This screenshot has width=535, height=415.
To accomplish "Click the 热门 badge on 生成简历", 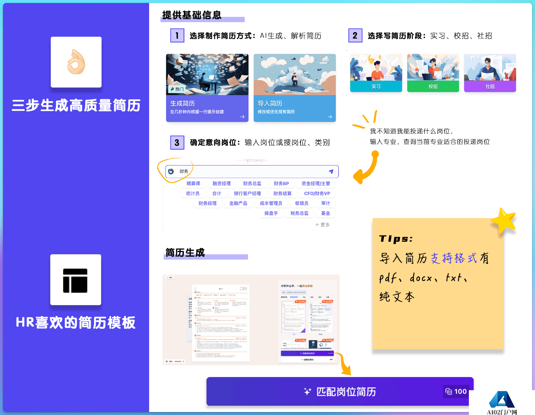I will coord(177,89).
